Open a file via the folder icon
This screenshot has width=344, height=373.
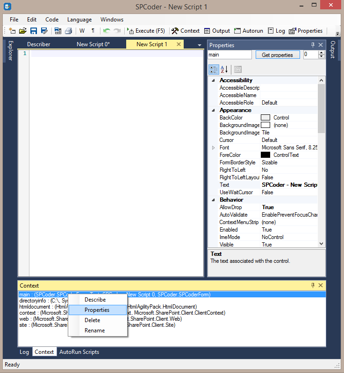[22, 31]
